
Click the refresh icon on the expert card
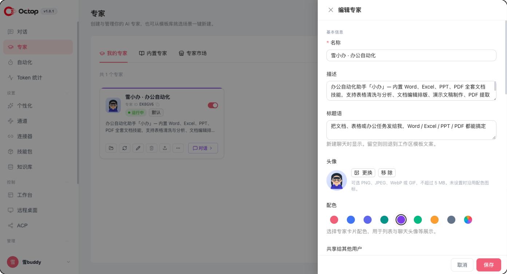point(124,148)
